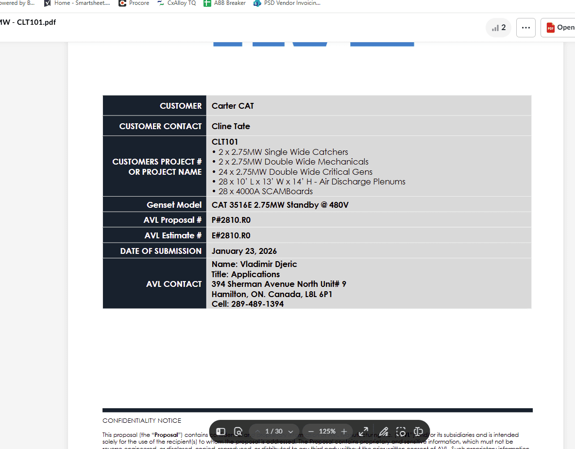Viewport: 575px width, 449px height.
Task: Click the CxAlloy TQ bookmark favicon
Action: [161, 3]
